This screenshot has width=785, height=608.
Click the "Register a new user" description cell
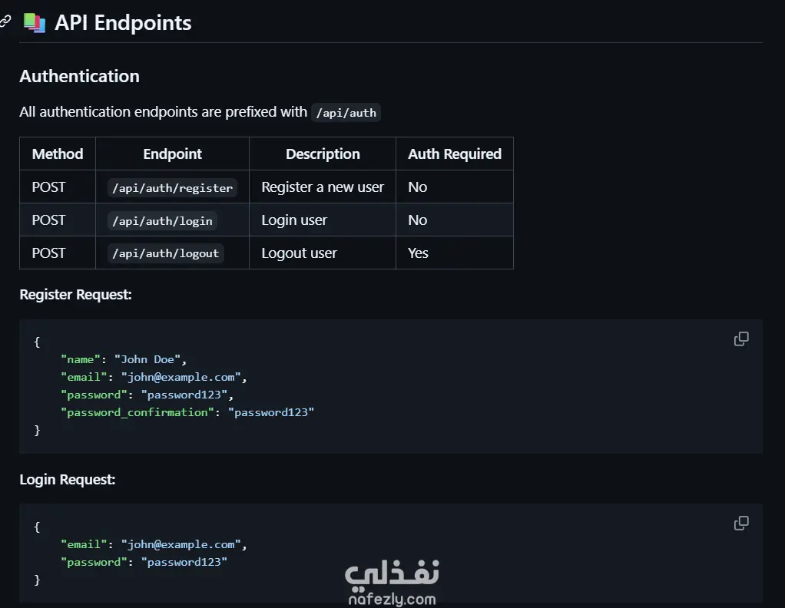tap(323, 187)
